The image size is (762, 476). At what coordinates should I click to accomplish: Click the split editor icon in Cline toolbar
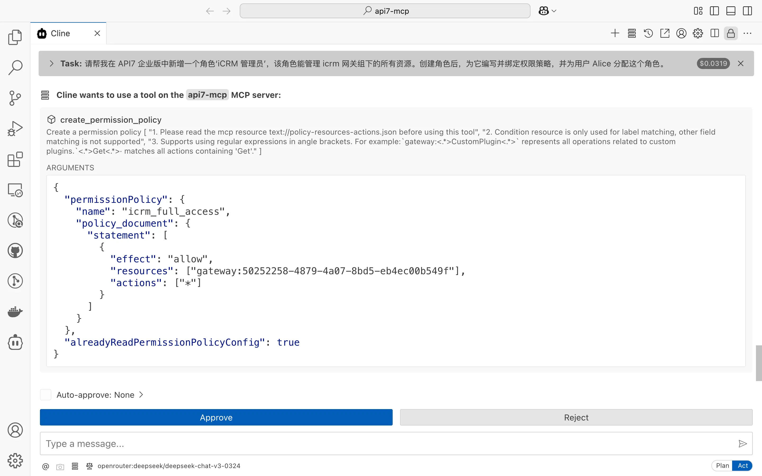(x=714, y=33)
